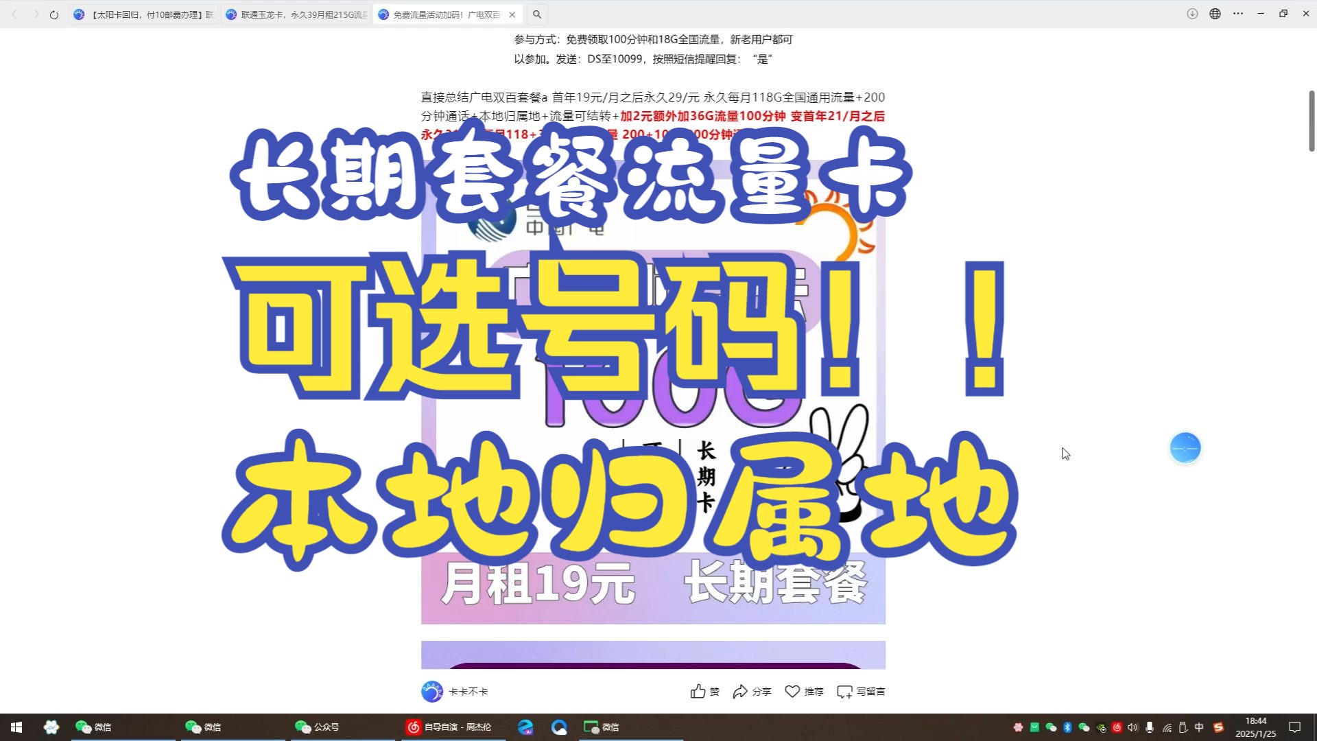Click the vertical page scrollbar thumb
The height and width of the screenshot is (741, 1317).
[x=1312, y=121]
